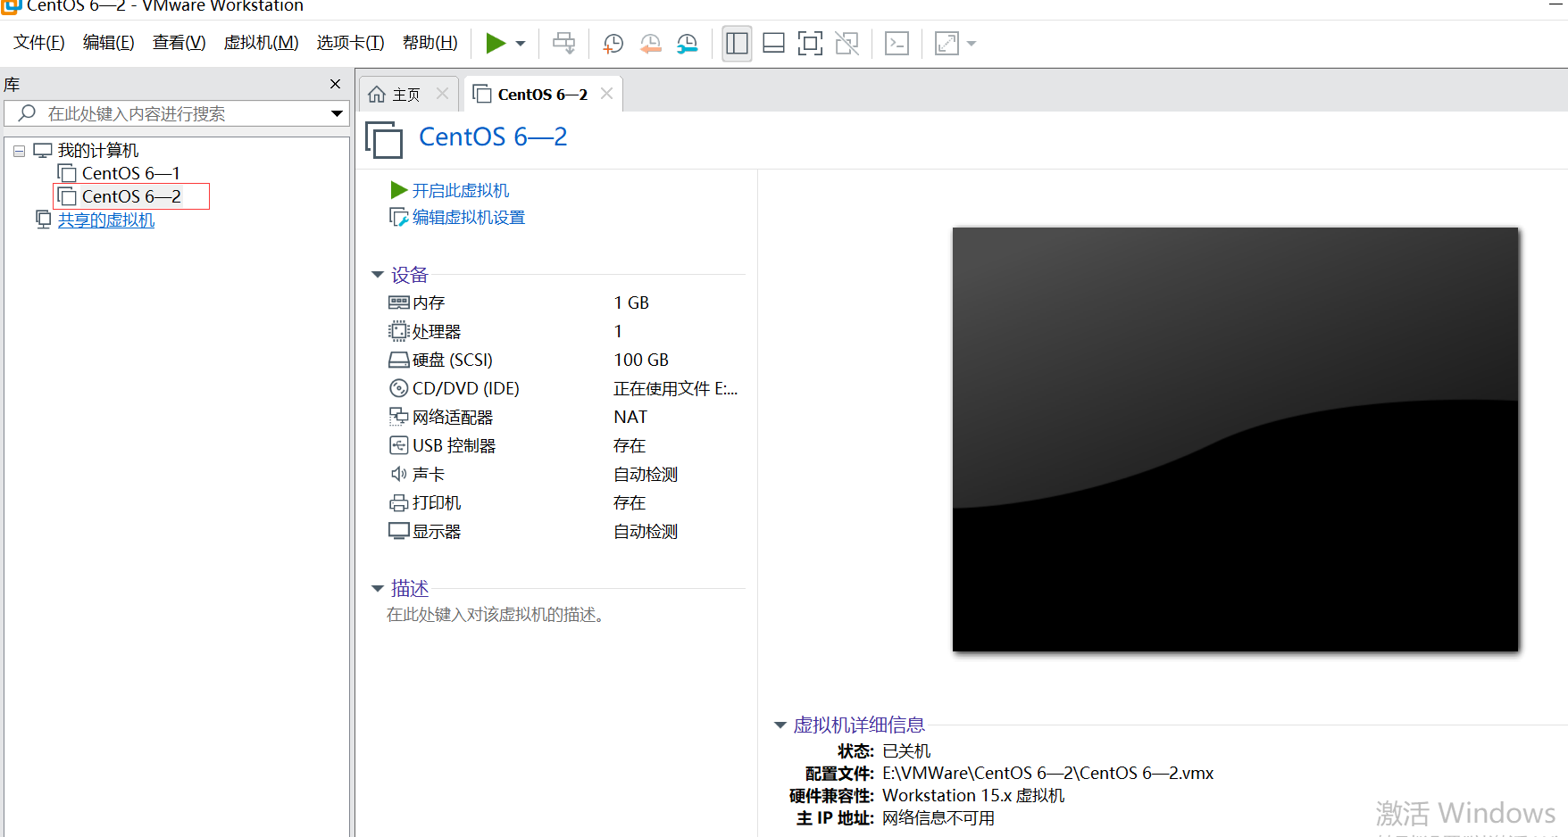Open the stretch display dropdown arrow

(x=972, y=44)
